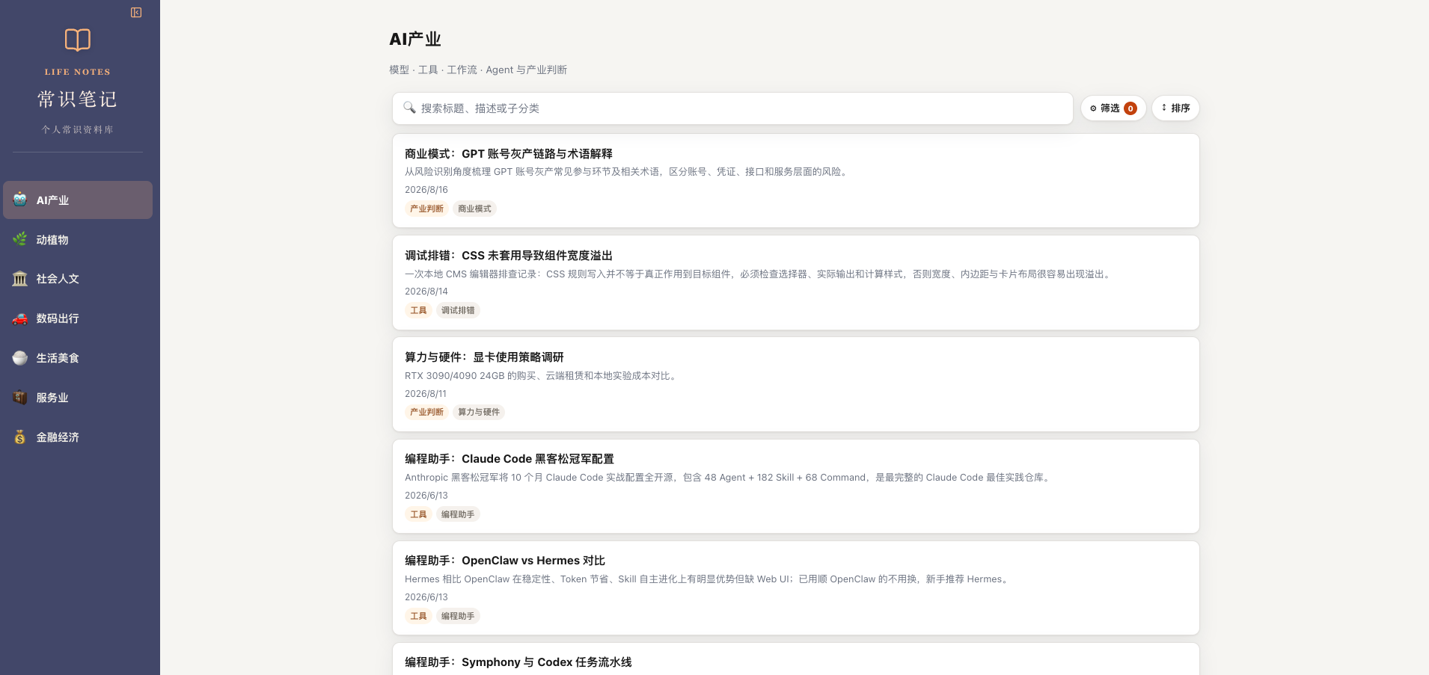The image size is (1429, 675).
Task: Click the 常识笔记 site title
Action: (x=78, y=99)
